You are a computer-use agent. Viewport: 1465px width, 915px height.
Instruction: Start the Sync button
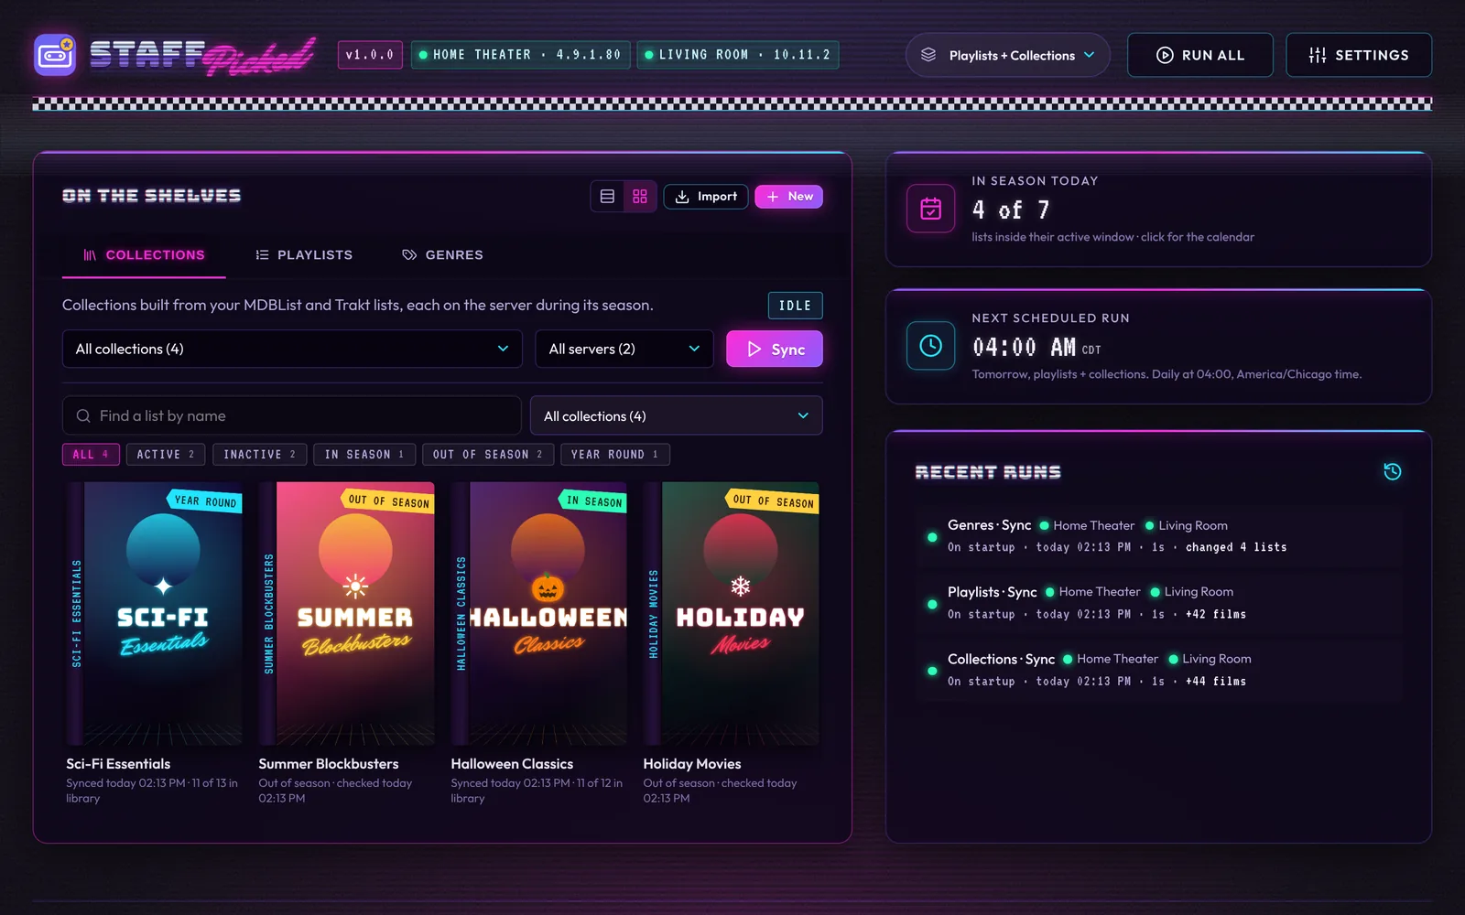click(x=775, y=349)
